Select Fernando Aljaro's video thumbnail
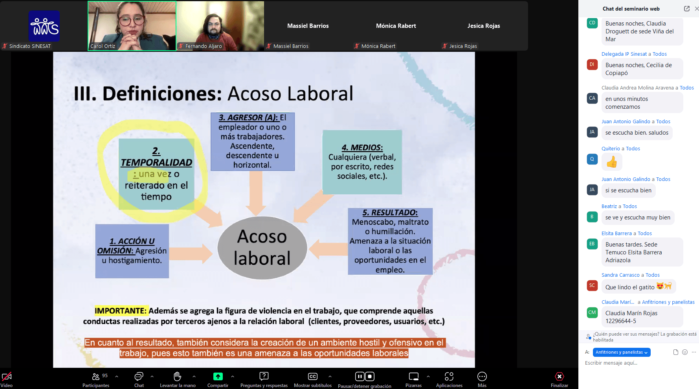The width and height of the screenshot is (699, 389). click(x=220, y=26)
